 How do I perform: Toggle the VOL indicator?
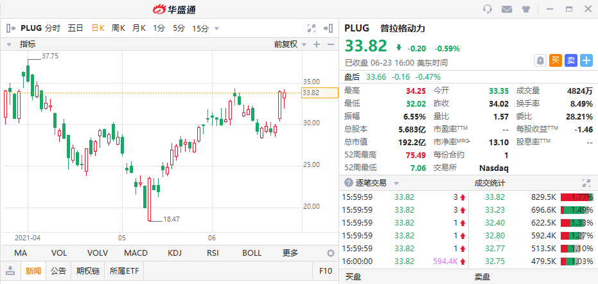tap(59, 253)
